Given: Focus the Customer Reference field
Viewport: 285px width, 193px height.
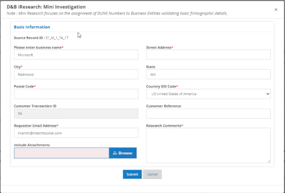Looking at the screenshot, I should pos(208,113).
